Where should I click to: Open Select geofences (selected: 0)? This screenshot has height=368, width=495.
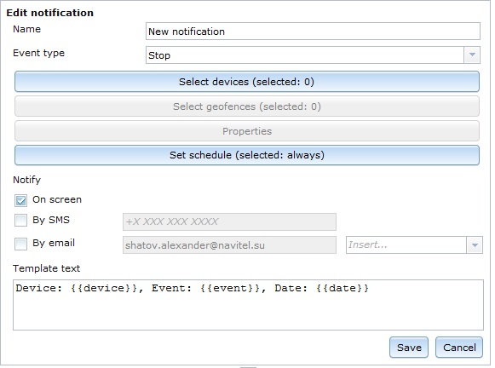(247, 106)
